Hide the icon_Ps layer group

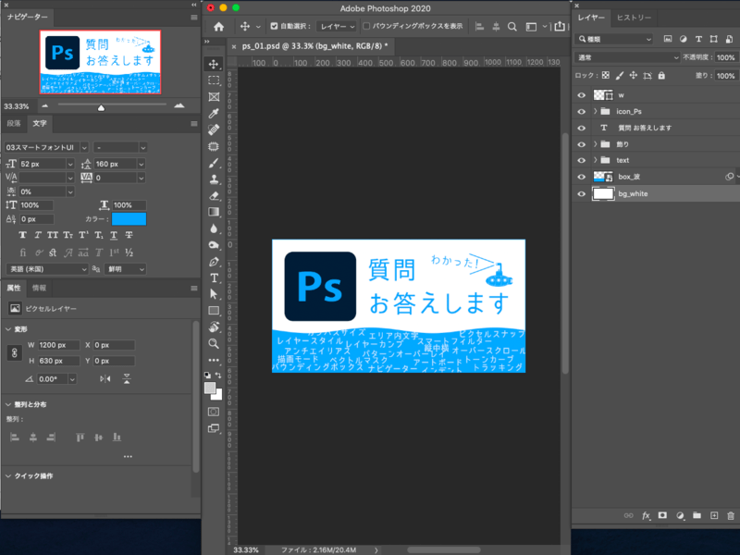(581, 111)
